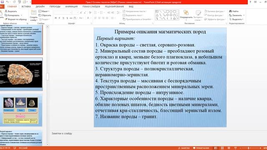Toggle bulleted list
Screen dimensions: 267x150
(x=96, y=12)
